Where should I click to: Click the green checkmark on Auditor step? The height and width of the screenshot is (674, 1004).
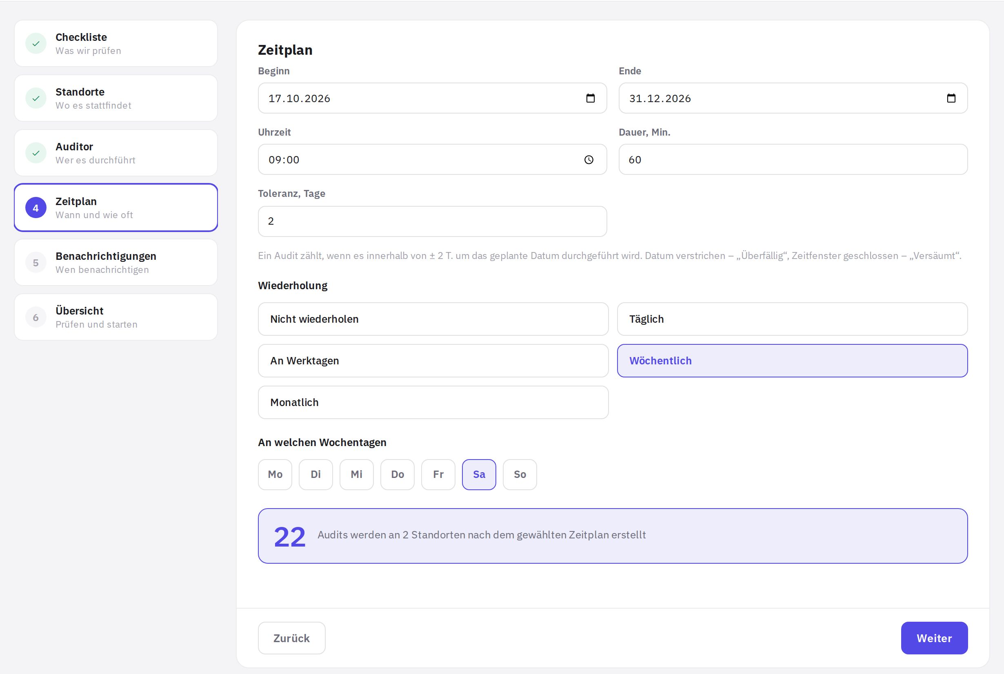pyautogui.click(x=36, y=153)
